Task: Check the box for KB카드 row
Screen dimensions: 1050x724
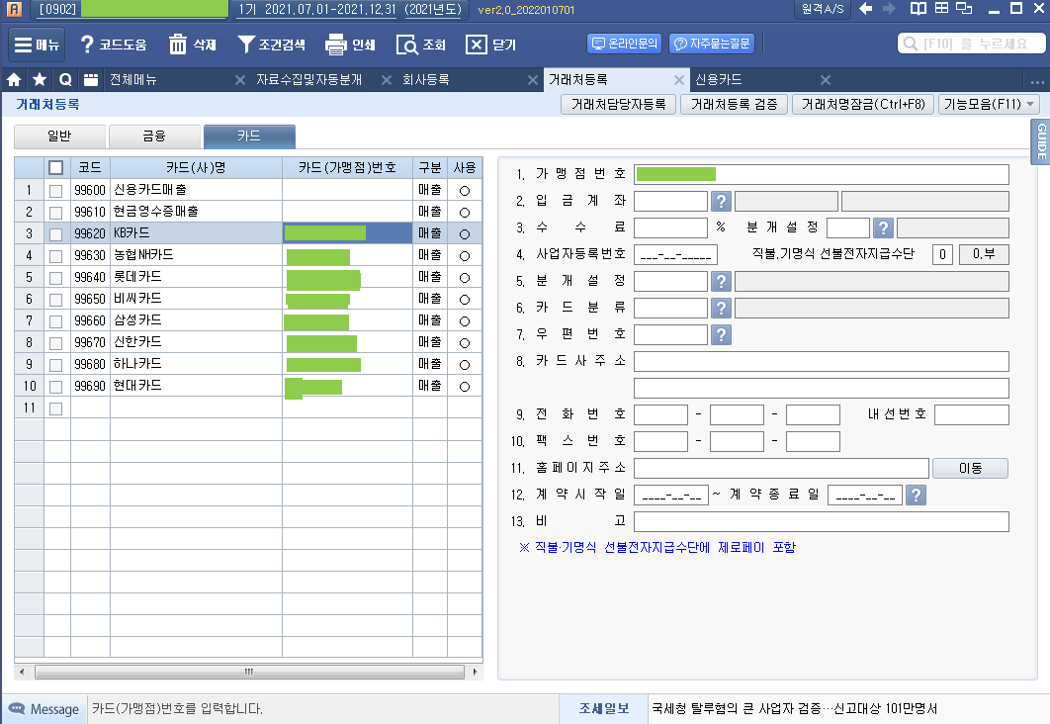Action: [x=56, y=234]
